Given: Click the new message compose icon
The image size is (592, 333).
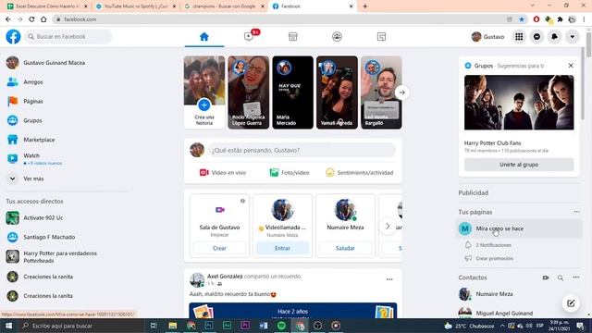Looking at the screenshot, I should pos(571,303).
